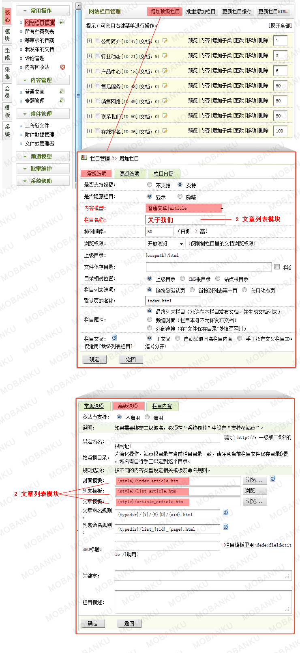Switch to the 生成 vertical sidebar tab
Screen dimensions: 300x653
pyautogui.click(x=7, y=54)
